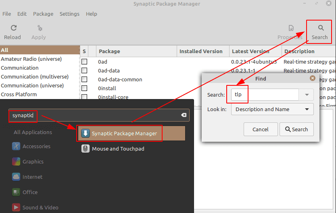Open the Look in dropdown
The height and width of the screenshot is (213, 336).
point(272,109)
